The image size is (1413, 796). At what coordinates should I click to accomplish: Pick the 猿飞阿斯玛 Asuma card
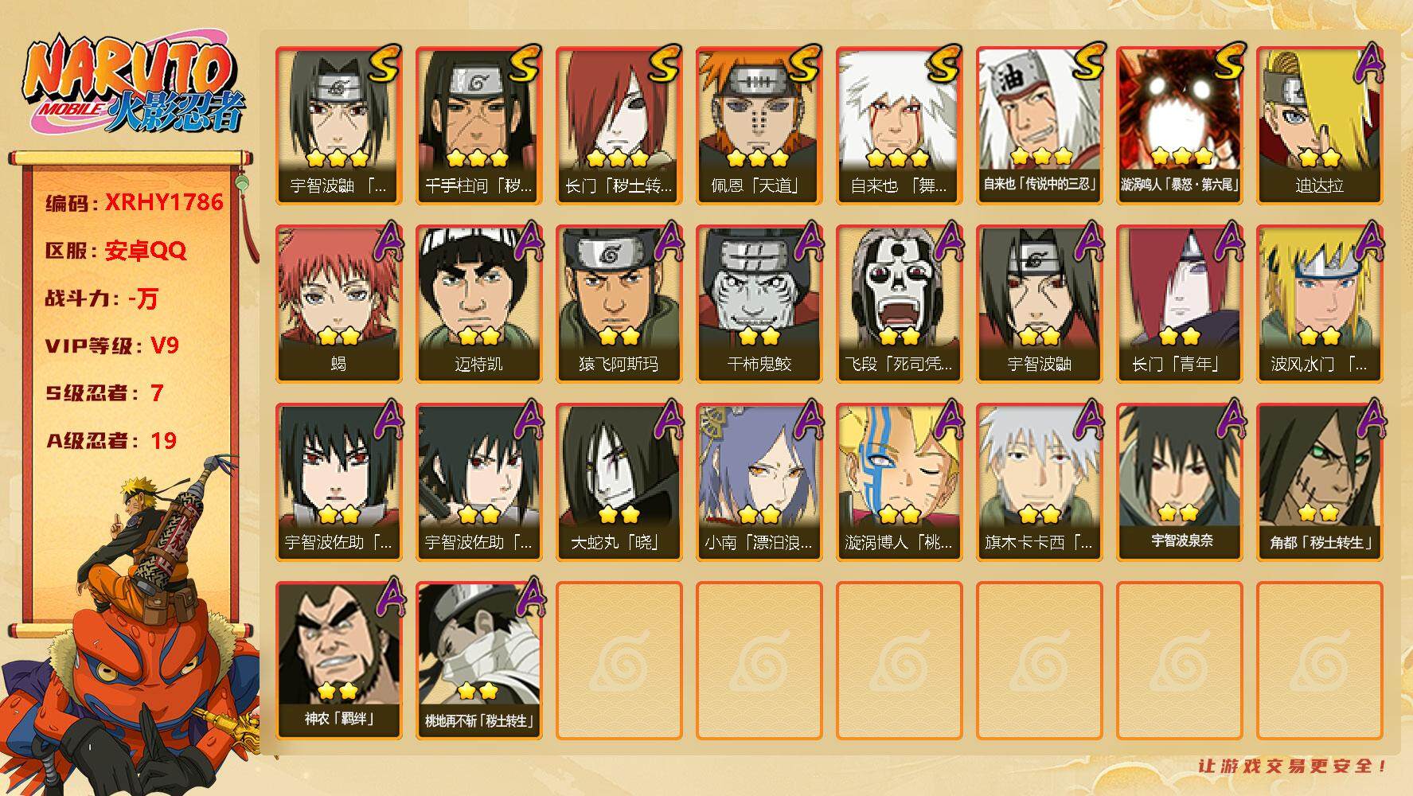coord(619,303)
